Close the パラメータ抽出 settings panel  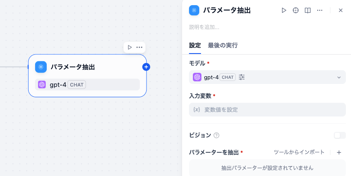pos(341,10)
